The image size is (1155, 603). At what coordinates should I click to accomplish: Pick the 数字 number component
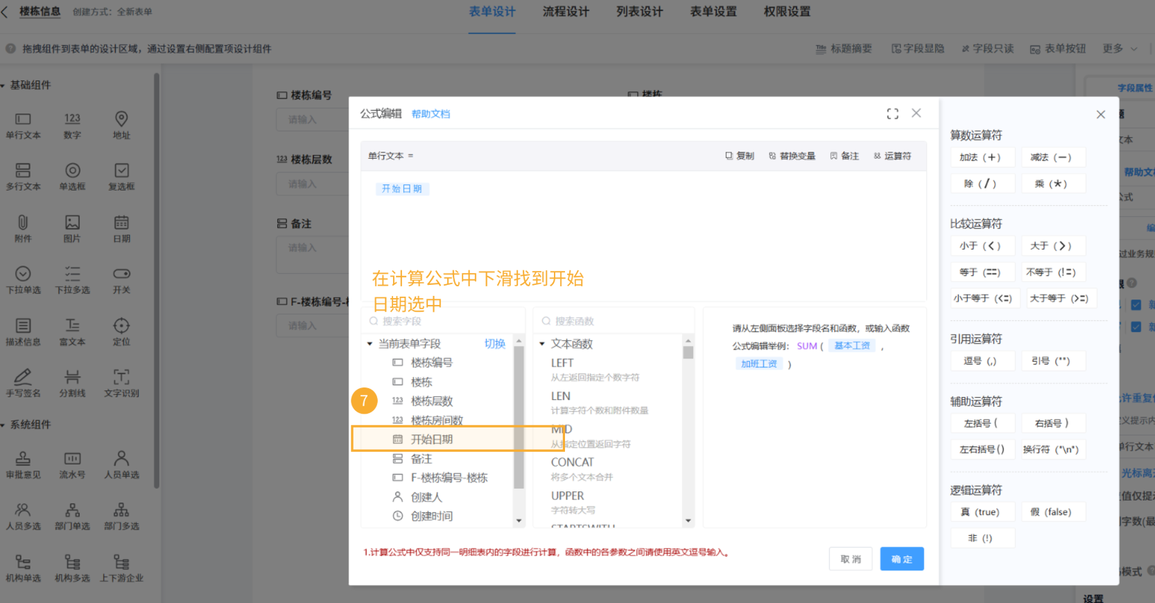coord(72,125)
